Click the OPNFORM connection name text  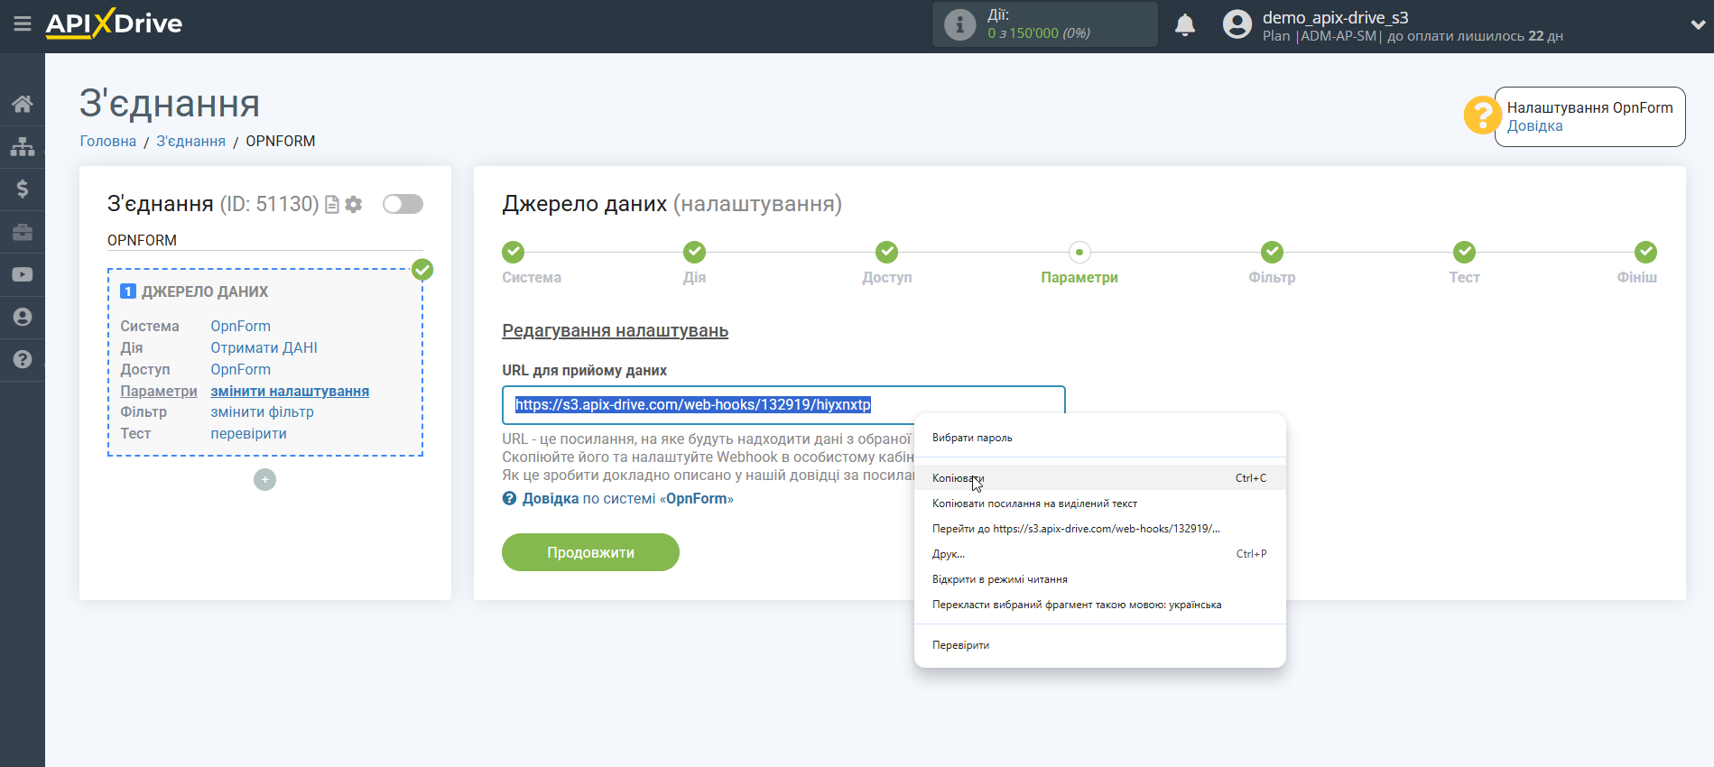tap(142, 240)
